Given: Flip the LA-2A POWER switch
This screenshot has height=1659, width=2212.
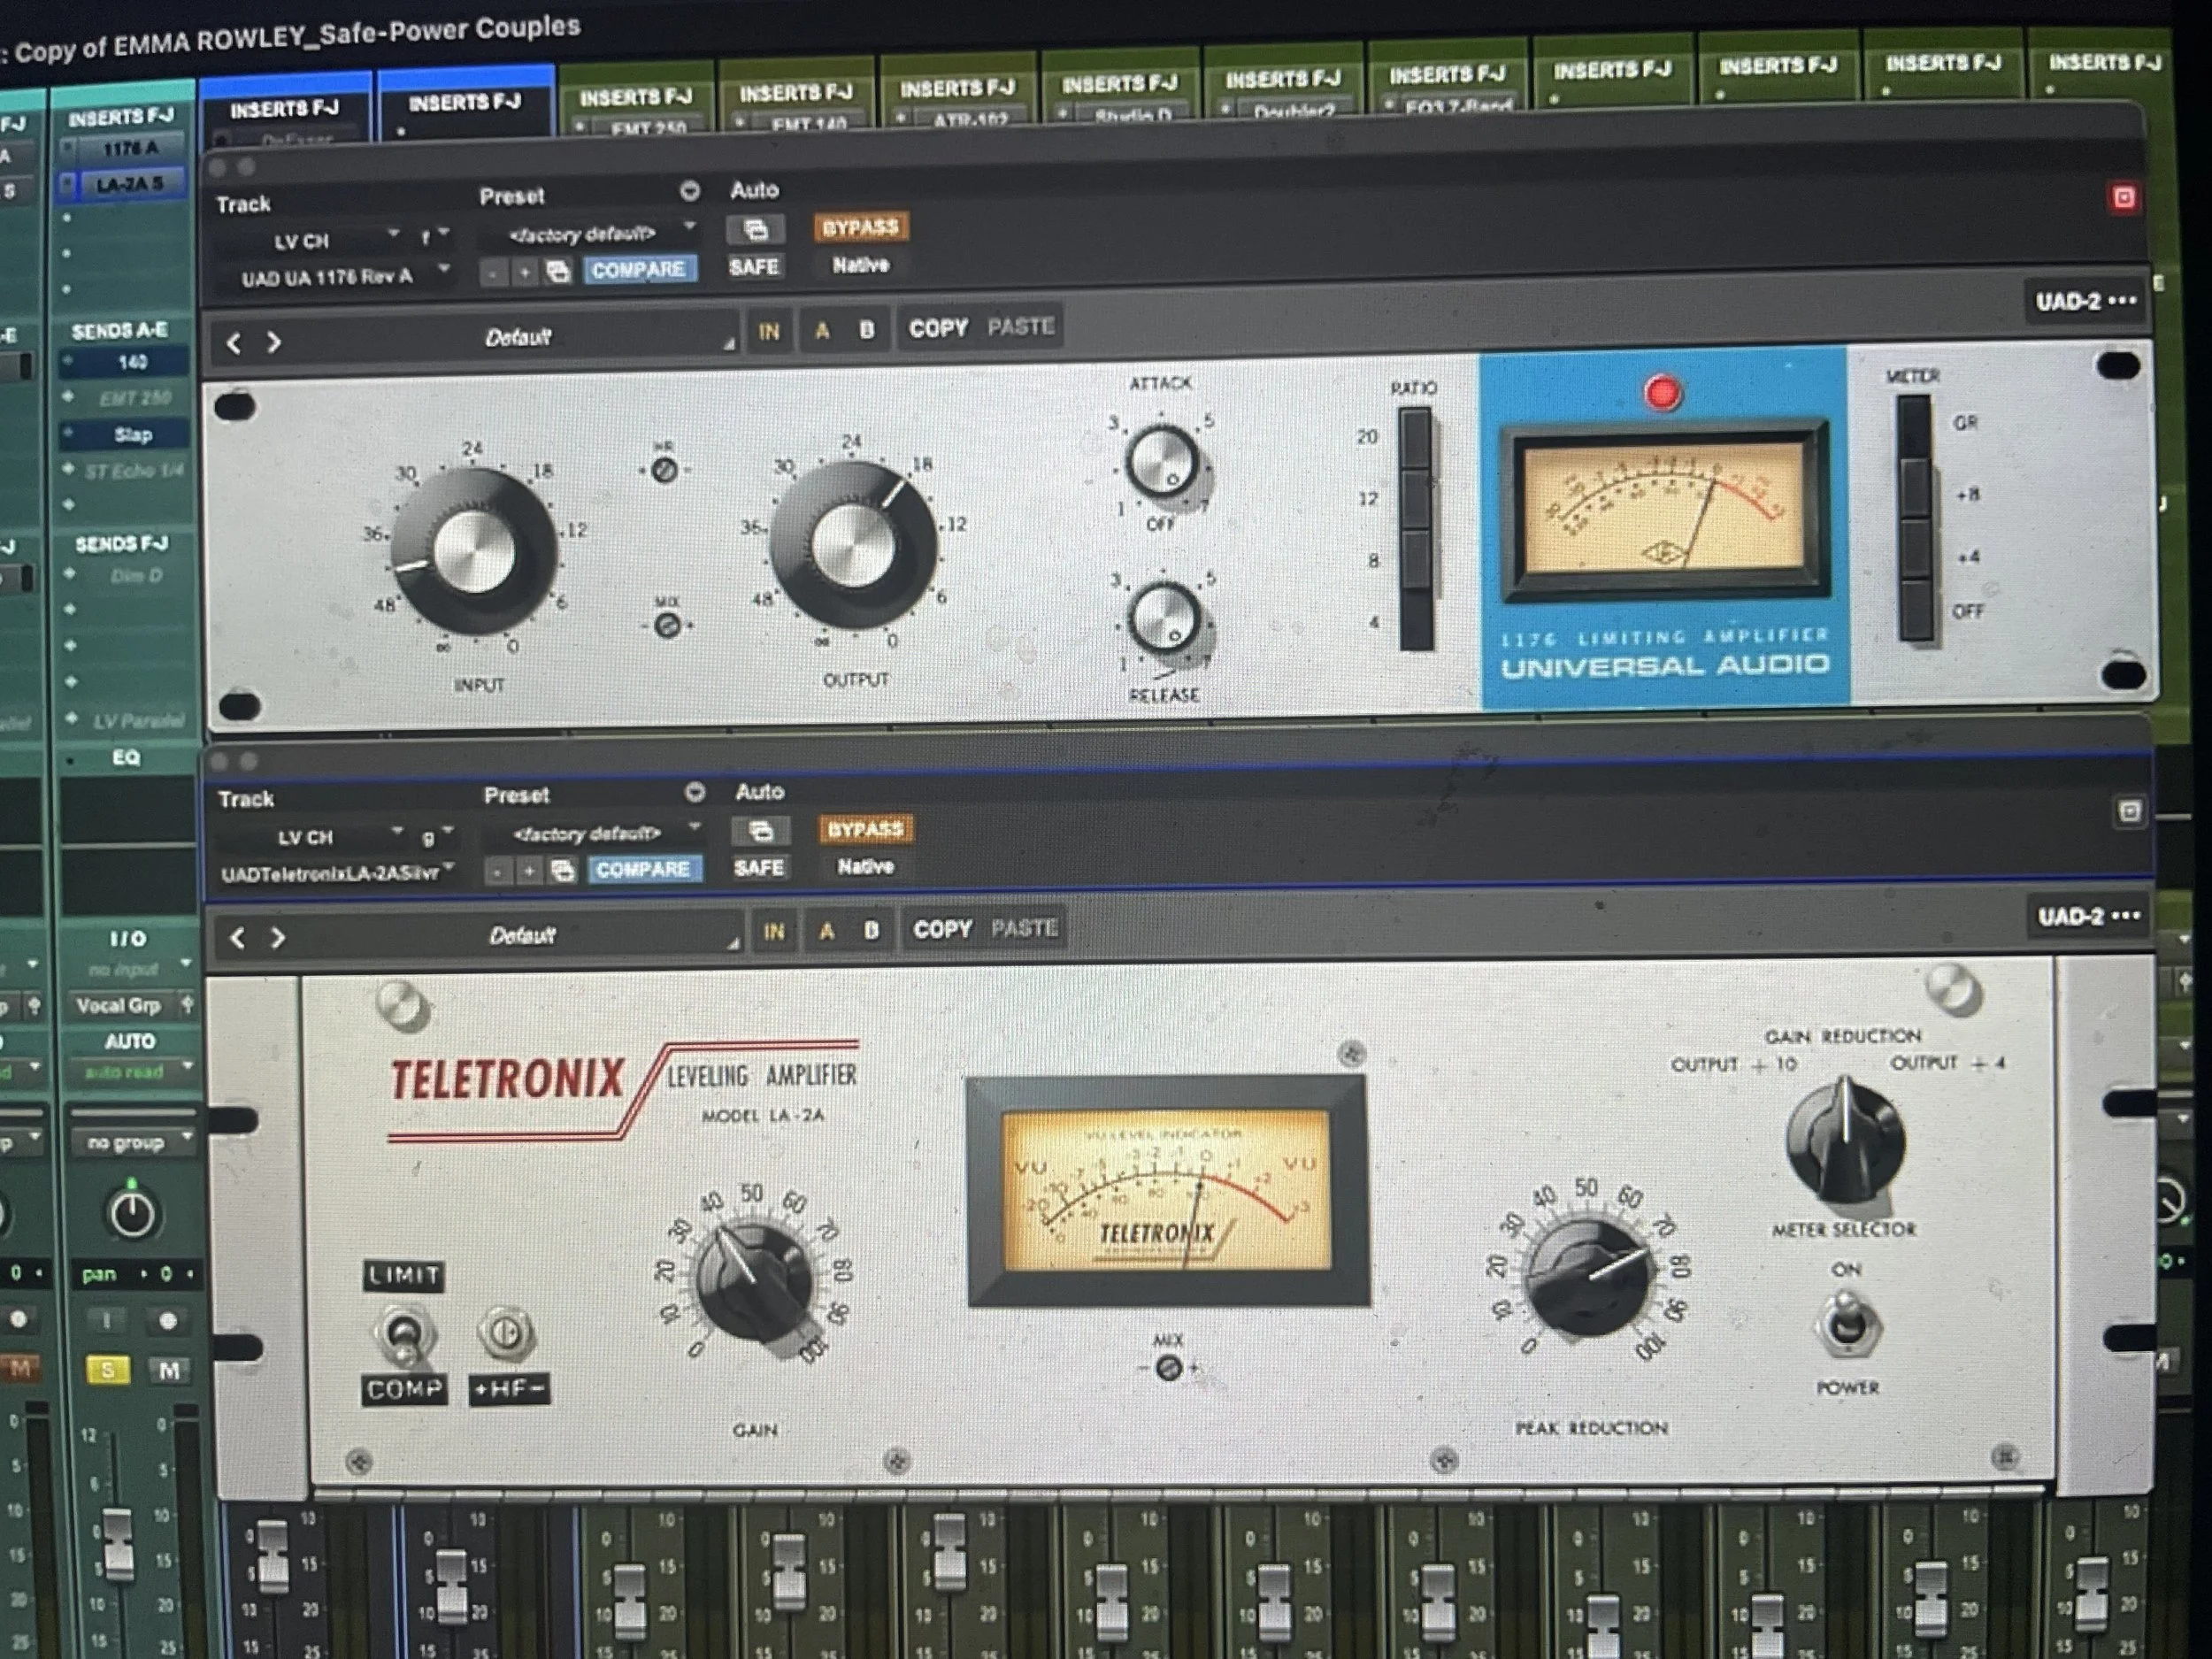Looking at the screenshot, I should [x=1847, y=1324].
